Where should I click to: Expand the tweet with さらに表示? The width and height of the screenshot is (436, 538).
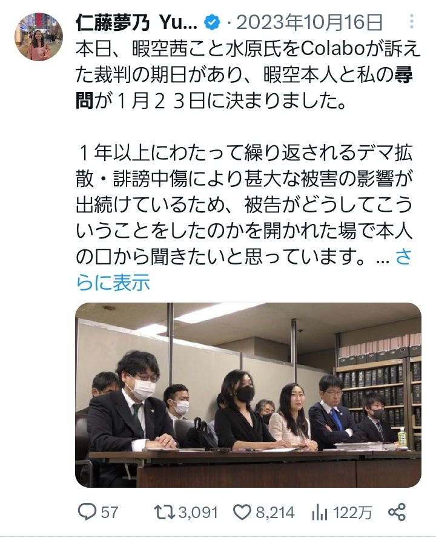coord(243,270)
